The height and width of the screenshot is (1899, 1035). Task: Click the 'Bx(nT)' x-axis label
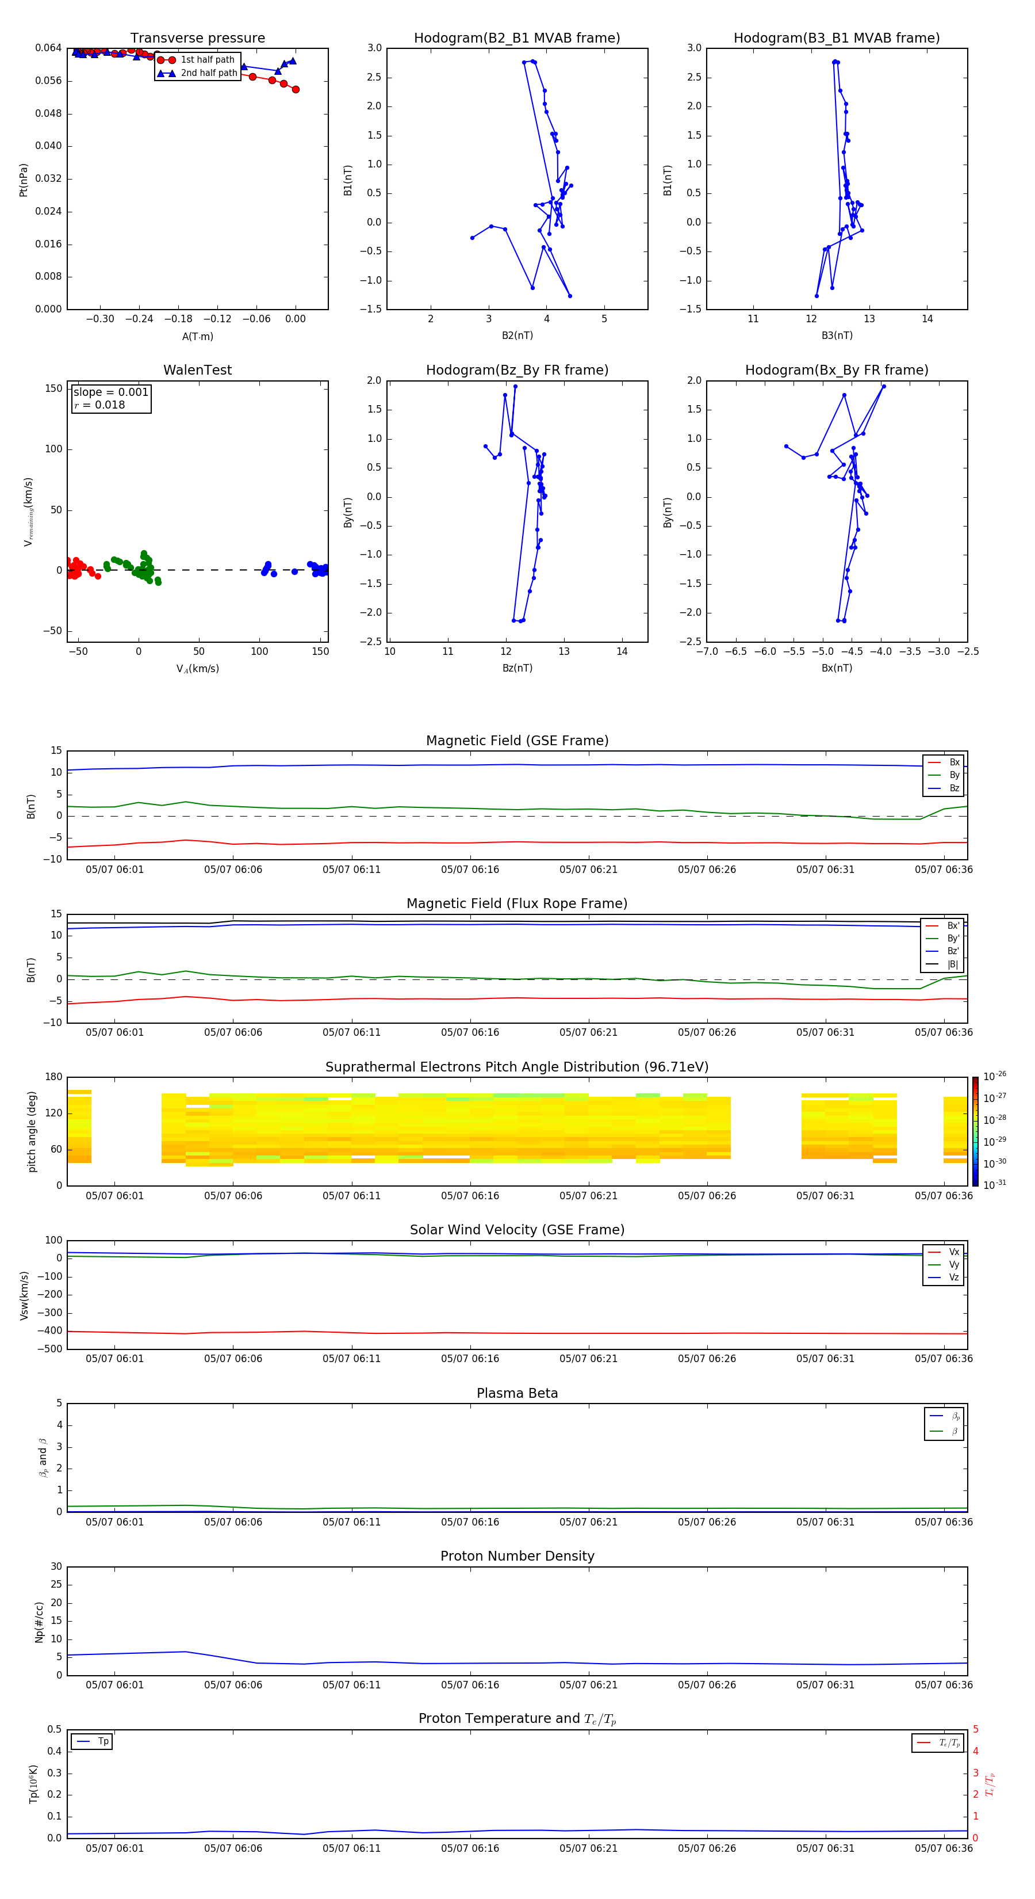pos(837,668)
